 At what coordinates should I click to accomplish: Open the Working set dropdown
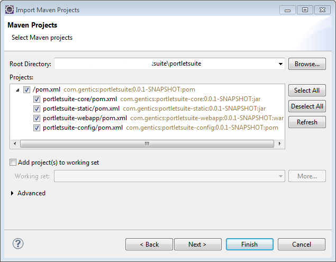pos(280,176)
